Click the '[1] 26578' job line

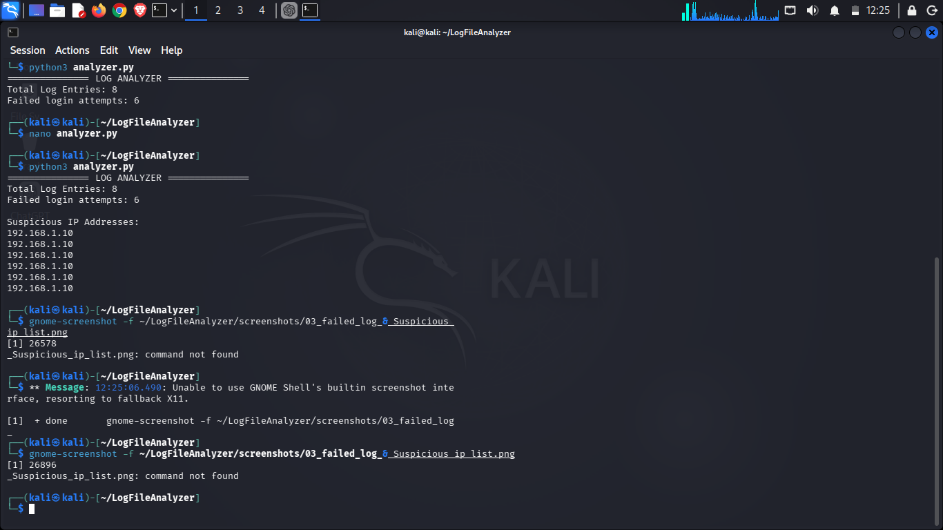pos(32,343)
